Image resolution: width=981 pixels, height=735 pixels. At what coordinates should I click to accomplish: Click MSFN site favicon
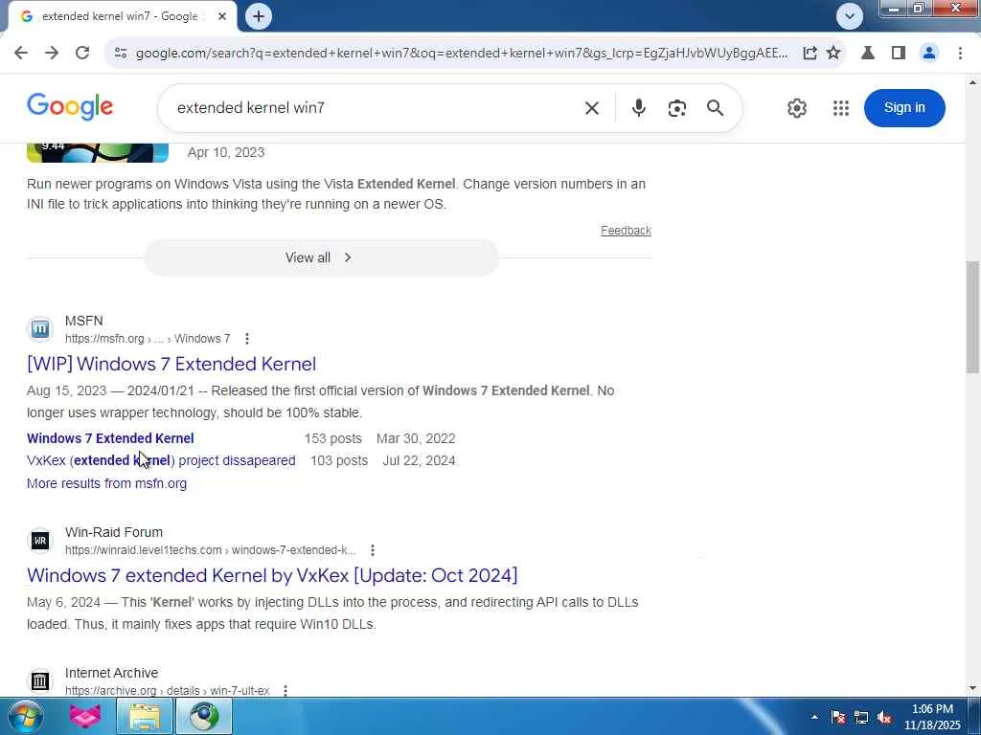click(x=40, y=329)
